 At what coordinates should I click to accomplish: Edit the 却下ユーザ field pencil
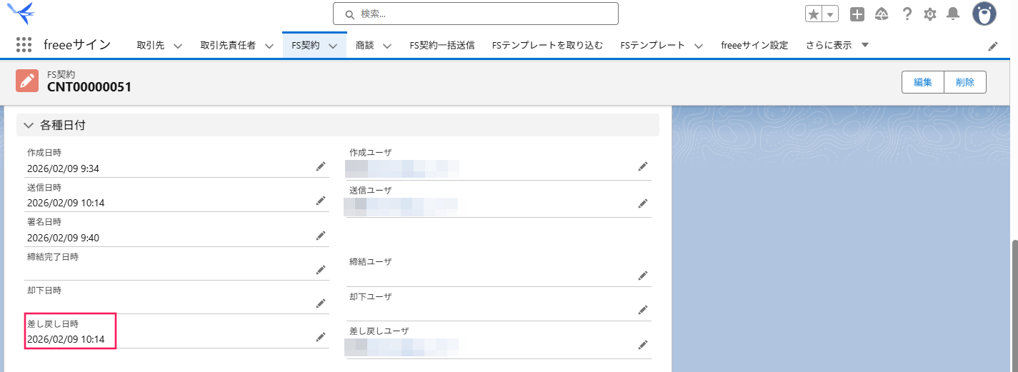643,310
